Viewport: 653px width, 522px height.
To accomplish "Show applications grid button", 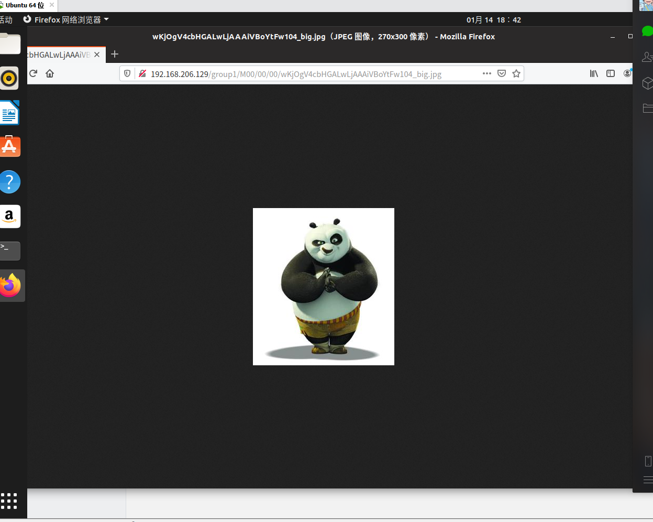I will click(x=9, y=501).
